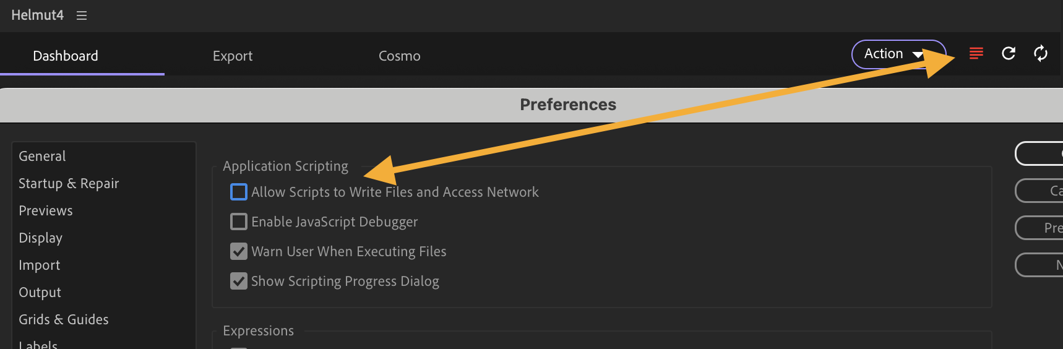Viewport: 1063px width, 349px height.
Task: Open the Cosmo tab
Action: point(399,56)
